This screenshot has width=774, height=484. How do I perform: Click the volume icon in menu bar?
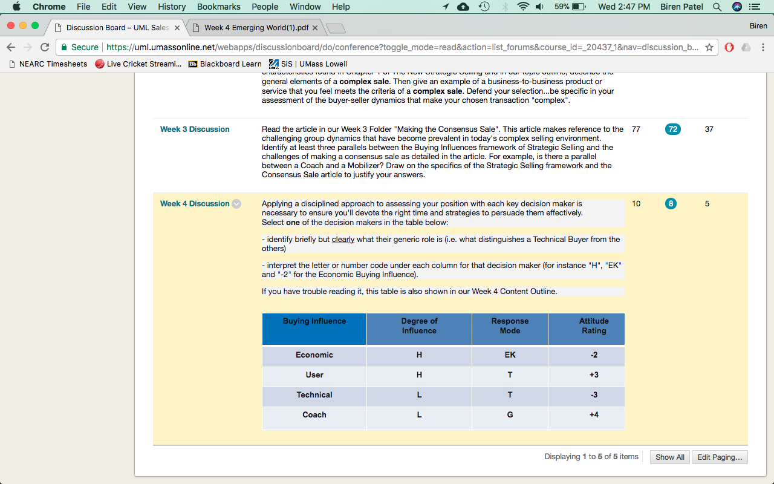pos(540,7)
